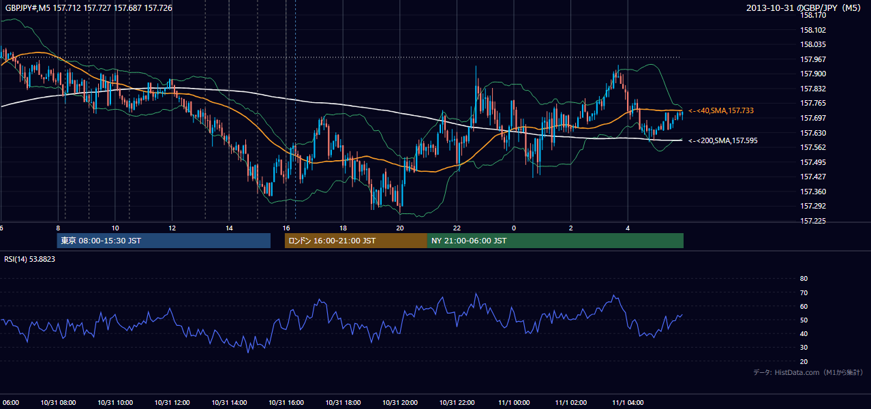Select the 11/1 02:00 time label
Image resolution: width=871 pixels, height=409 pixels.
tap(571, 403)
